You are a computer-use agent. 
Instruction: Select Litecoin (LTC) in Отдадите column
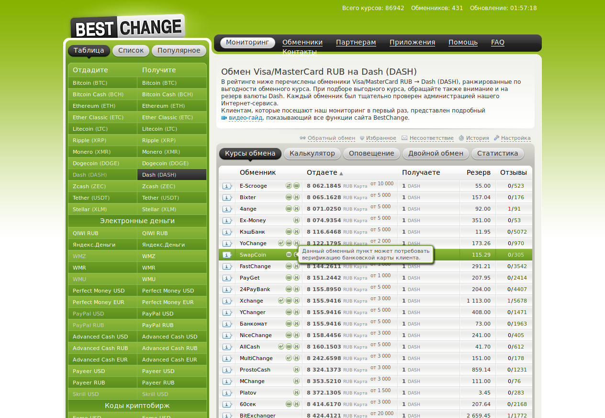tap(102, 129)
